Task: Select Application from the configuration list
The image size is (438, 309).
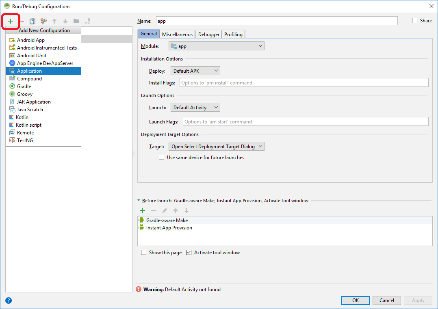Action: point(29,71)
